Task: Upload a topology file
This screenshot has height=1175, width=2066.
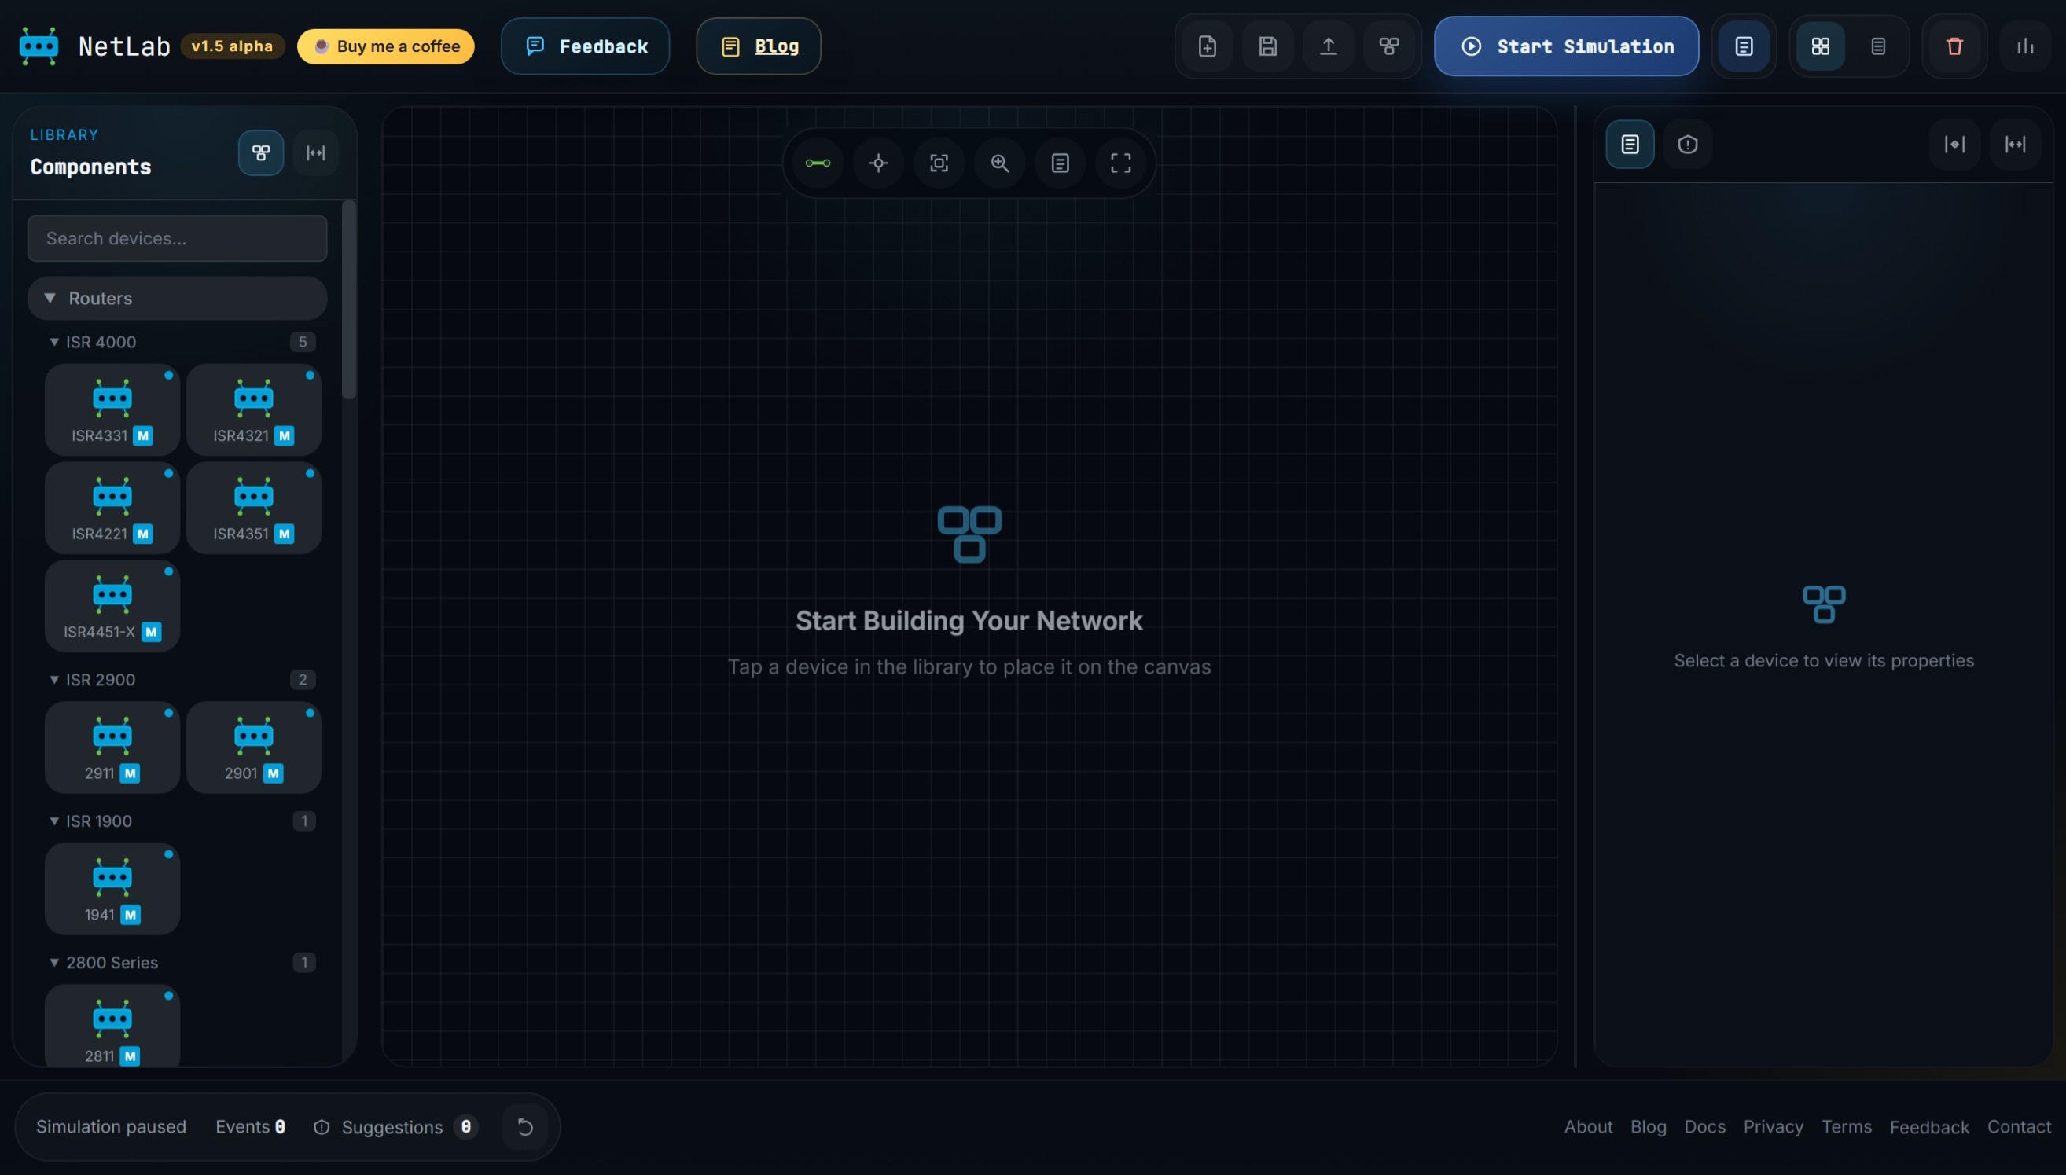Action: tap(1328, 46)
